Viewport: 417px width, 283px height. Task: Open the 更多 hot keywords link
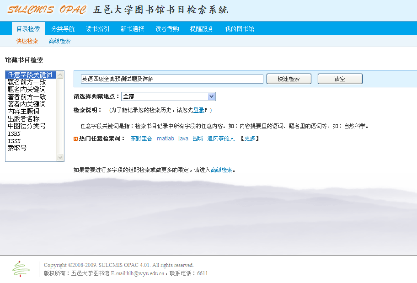(x=250, y=139)
